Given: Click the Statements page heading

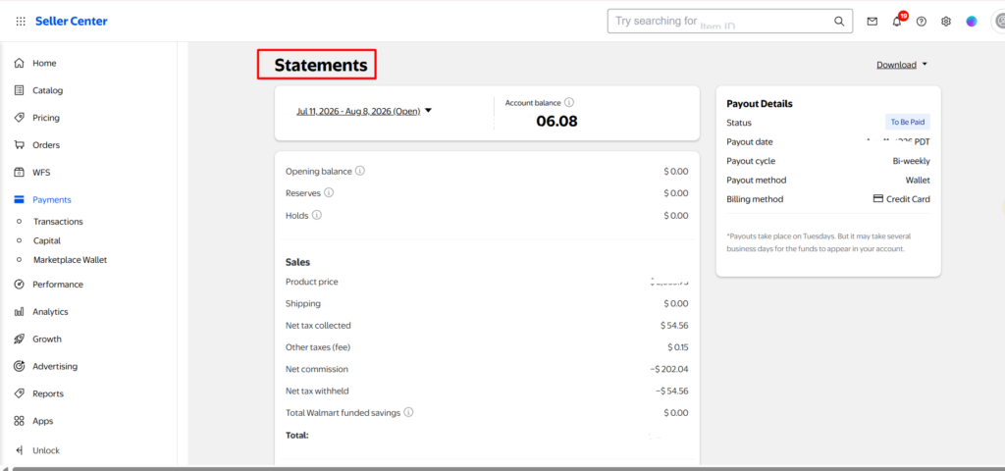Looking at the screenshot, I should coord(321,65).
